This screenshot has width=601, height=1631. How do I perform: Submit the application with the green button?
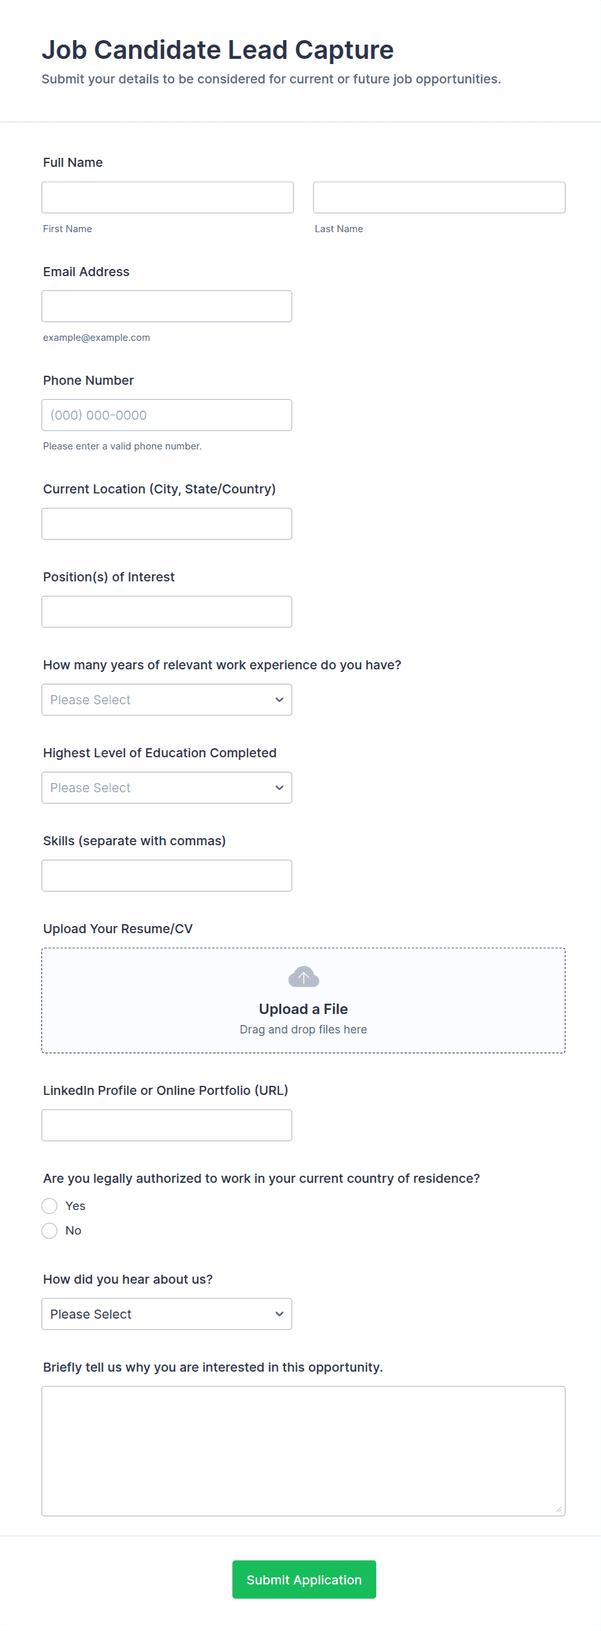(304, 1580)
